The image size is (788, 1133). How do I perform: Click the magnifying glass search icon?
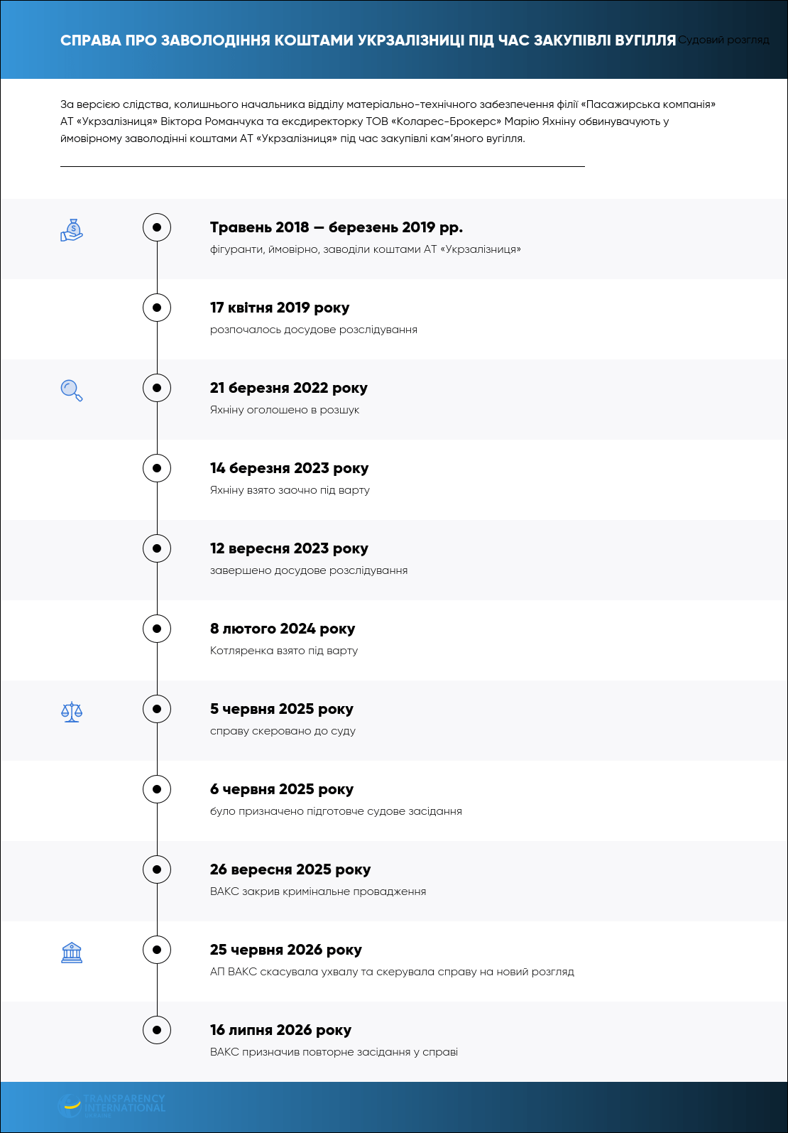pos(72,391)
